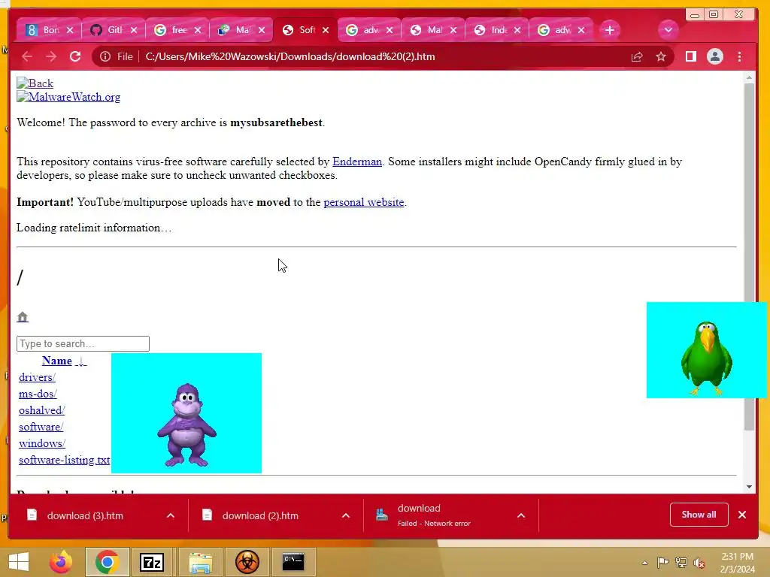Click the home icon above search

[x=23, y=317]
